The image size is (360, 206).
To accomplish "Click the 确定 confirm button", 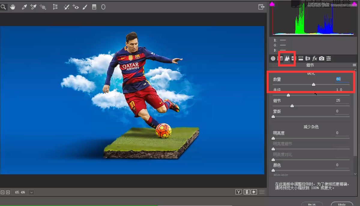I will click(x=342, y=204).
